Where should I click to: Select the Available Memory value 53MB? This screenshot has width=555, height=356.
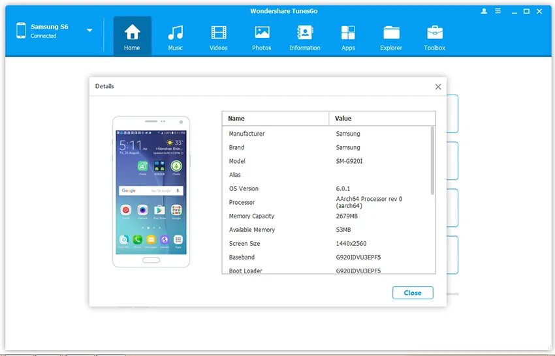coord(343,230)
